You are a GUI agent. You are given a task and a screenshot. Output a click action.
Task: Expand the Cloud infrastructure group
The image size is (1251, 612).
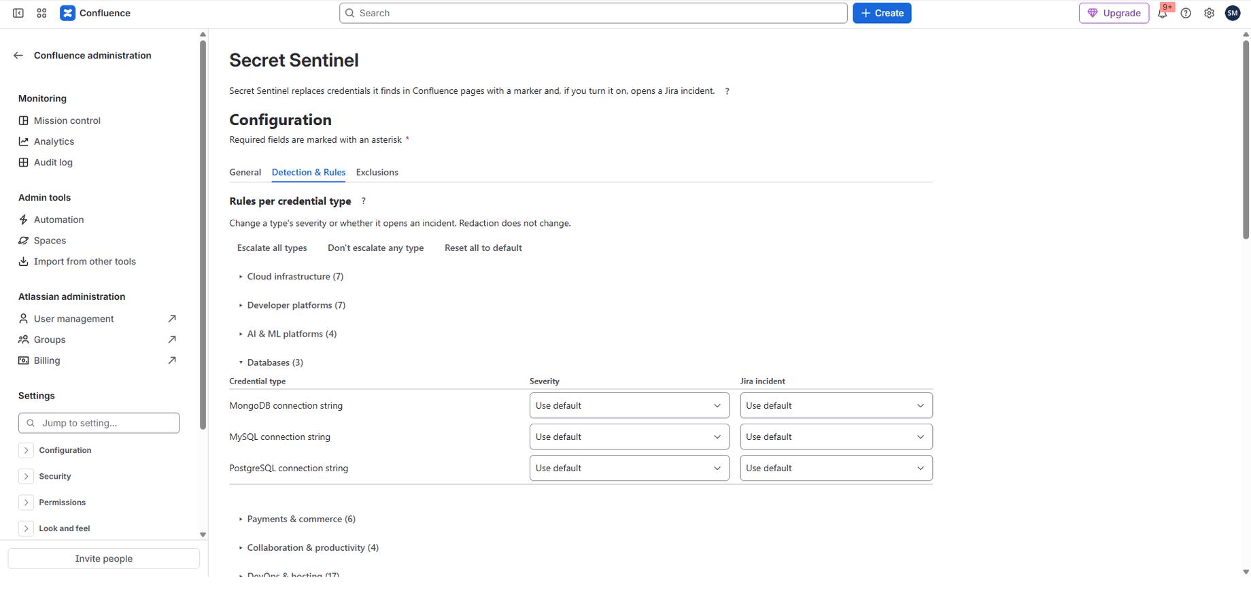(291, 277)
